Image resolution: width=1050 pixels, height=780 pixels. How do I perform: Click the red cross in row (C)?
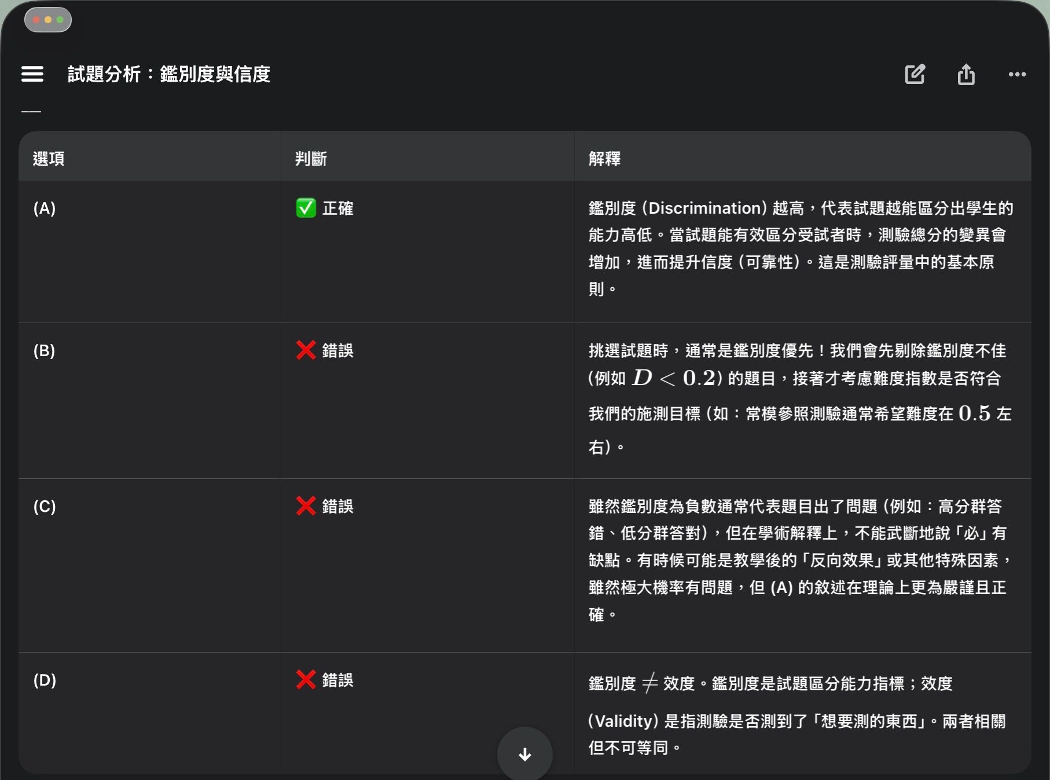pyautogui.click(x=304, y=506)
